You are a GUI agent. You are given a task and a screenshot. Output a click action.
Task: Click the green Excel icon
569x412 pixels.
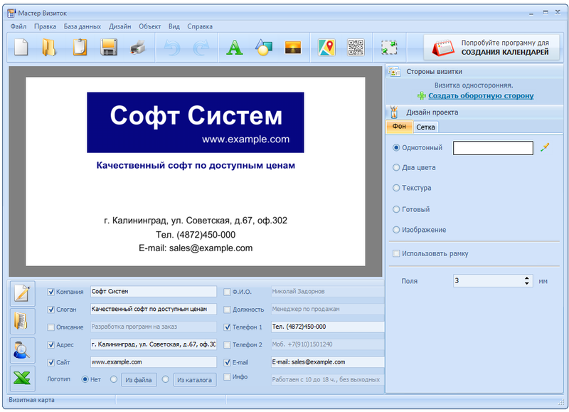click(x=22, y=379)
